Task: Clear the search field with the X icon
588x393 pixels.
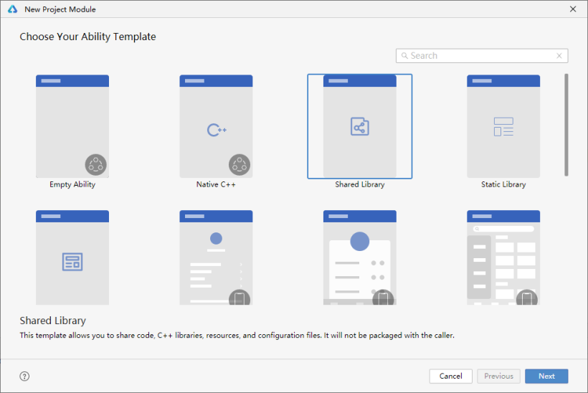Action: pyautogui.click(x=559, y=56)
